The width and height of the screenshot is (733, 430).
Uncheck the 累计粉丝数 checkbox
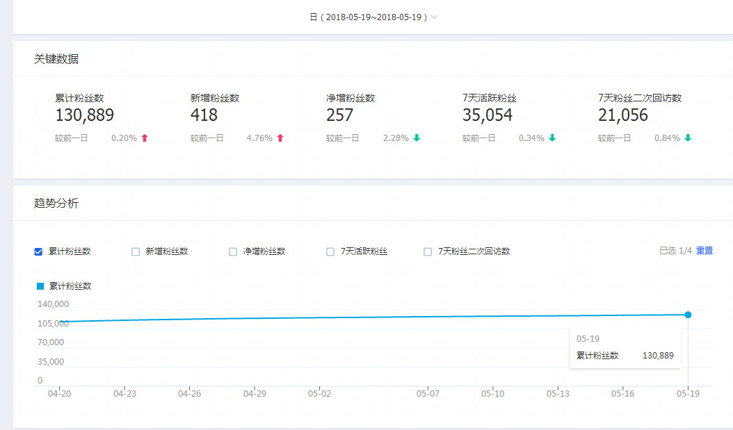[x=38, y=251]
